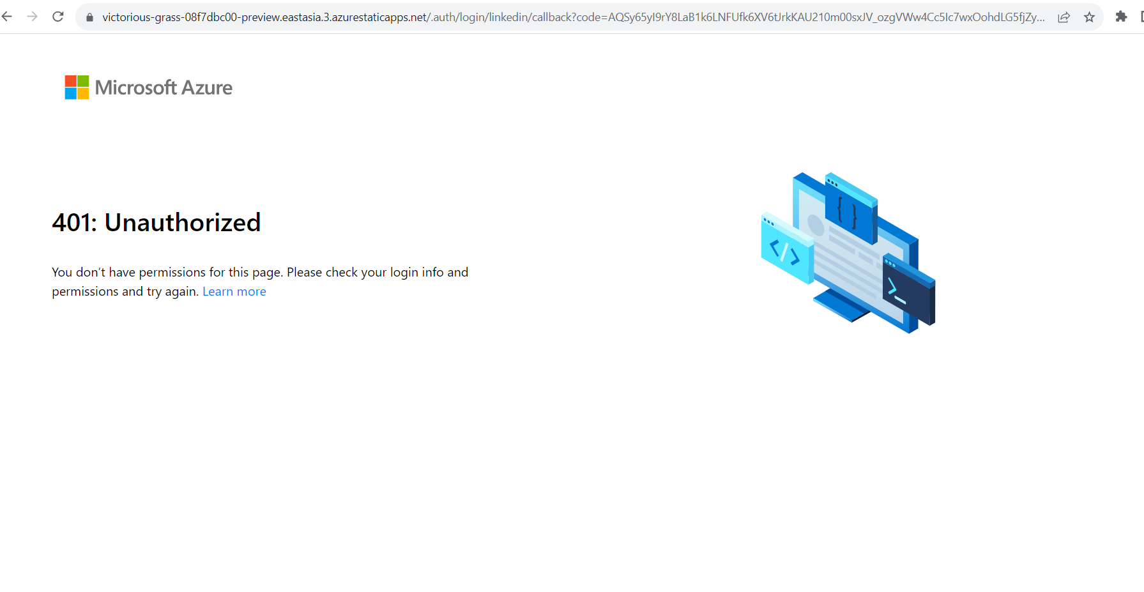Bookmark this page with the star icon
The image size is (1144, 592).
point(1090,17)
